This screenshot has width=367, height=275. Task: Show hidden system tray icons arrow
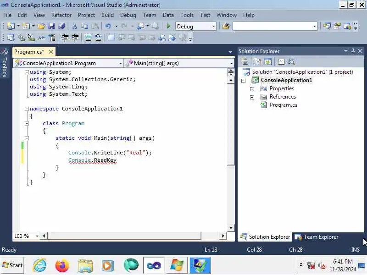[301, 265]
